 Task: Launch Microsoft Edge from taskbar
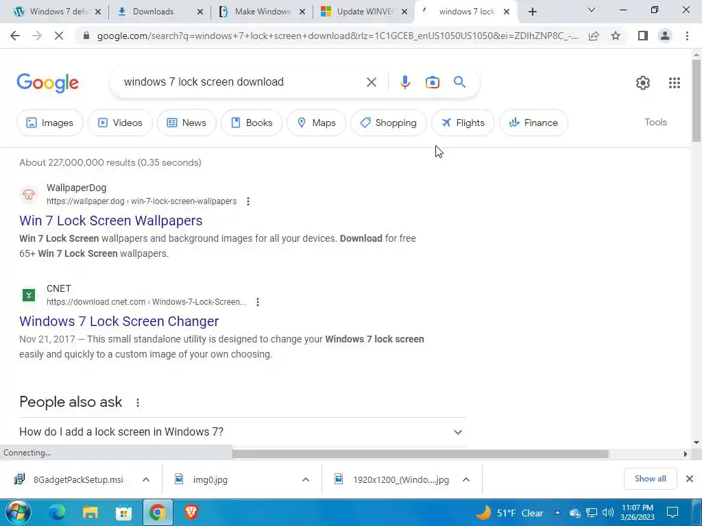(x=57, y=512)
